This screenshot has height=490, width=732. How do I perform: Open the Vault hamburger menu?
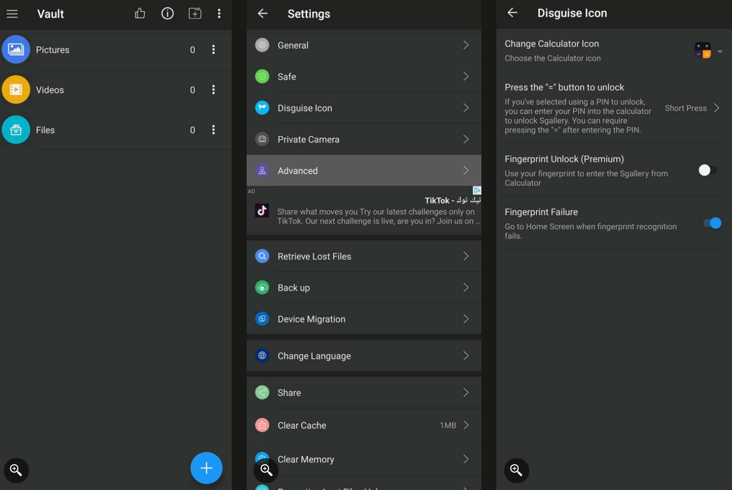click(x=12, y=14)
